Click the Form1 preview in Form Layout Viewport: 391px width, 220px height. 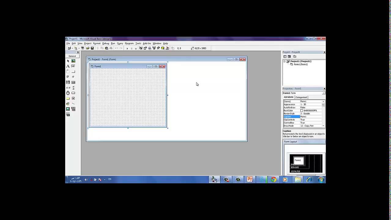[298, 161]
